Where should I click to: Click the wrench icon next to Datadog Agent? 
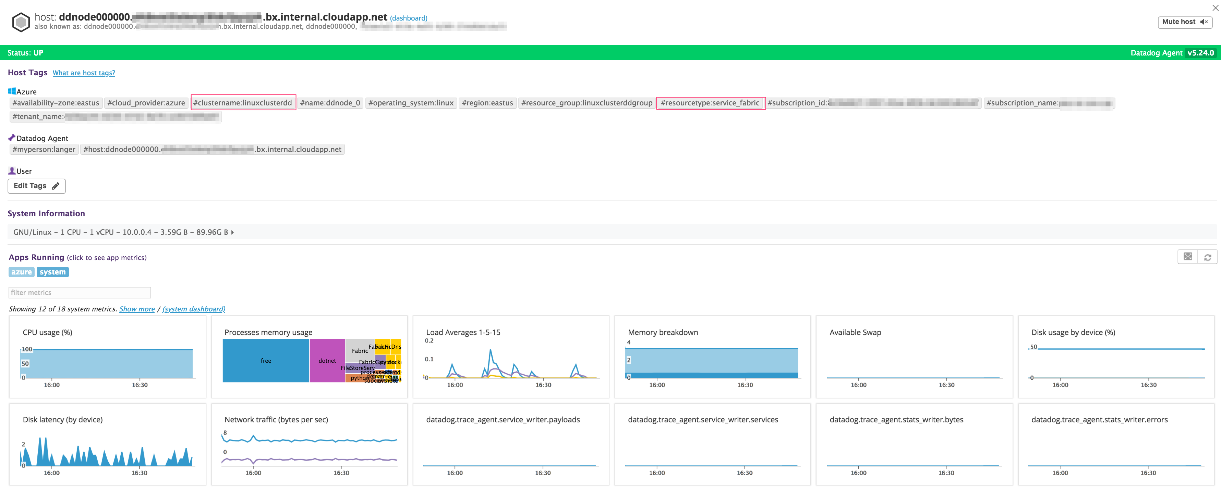tap(12, 137)
